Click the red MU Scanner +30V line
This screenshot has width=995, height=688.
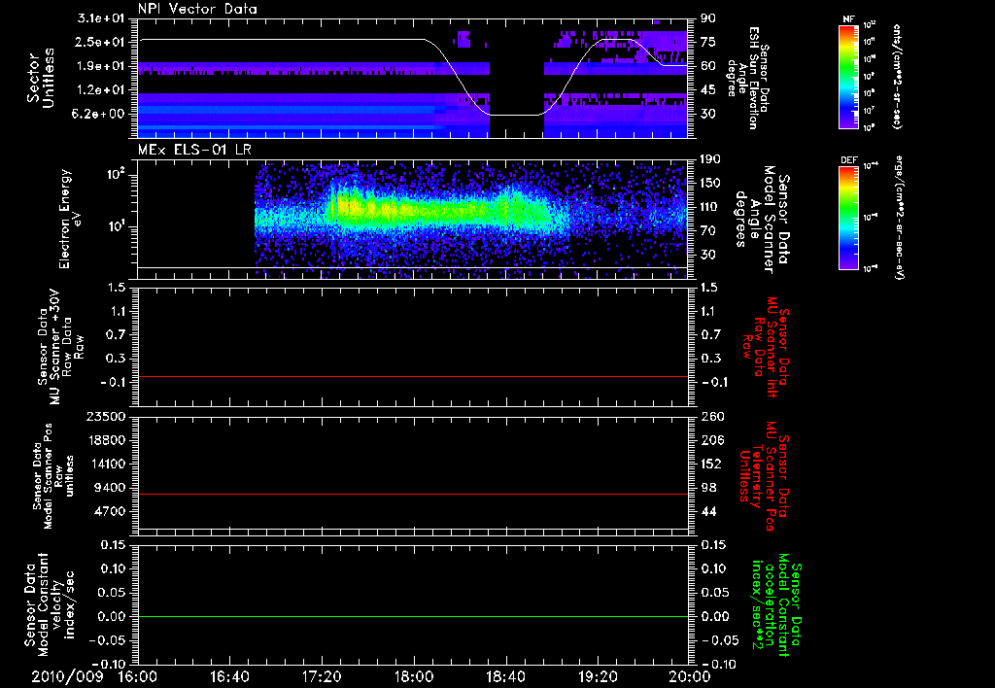click(412, 376)
